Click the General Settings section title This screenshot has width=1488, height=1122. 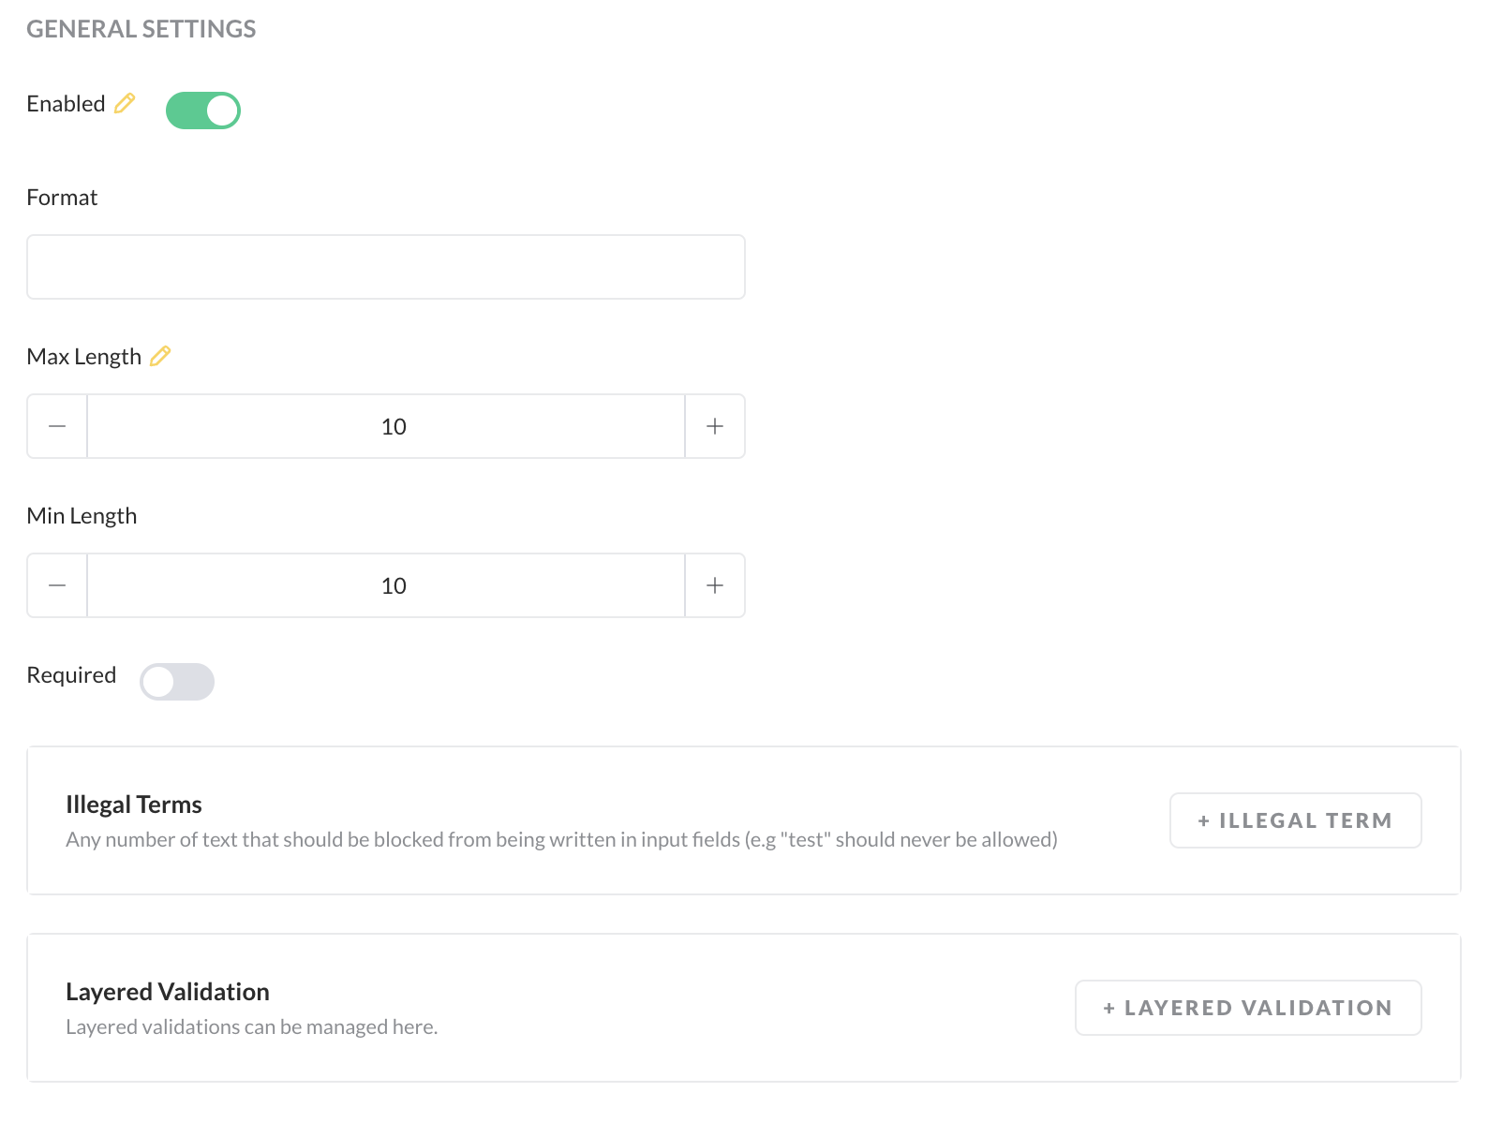pos(141,29)
